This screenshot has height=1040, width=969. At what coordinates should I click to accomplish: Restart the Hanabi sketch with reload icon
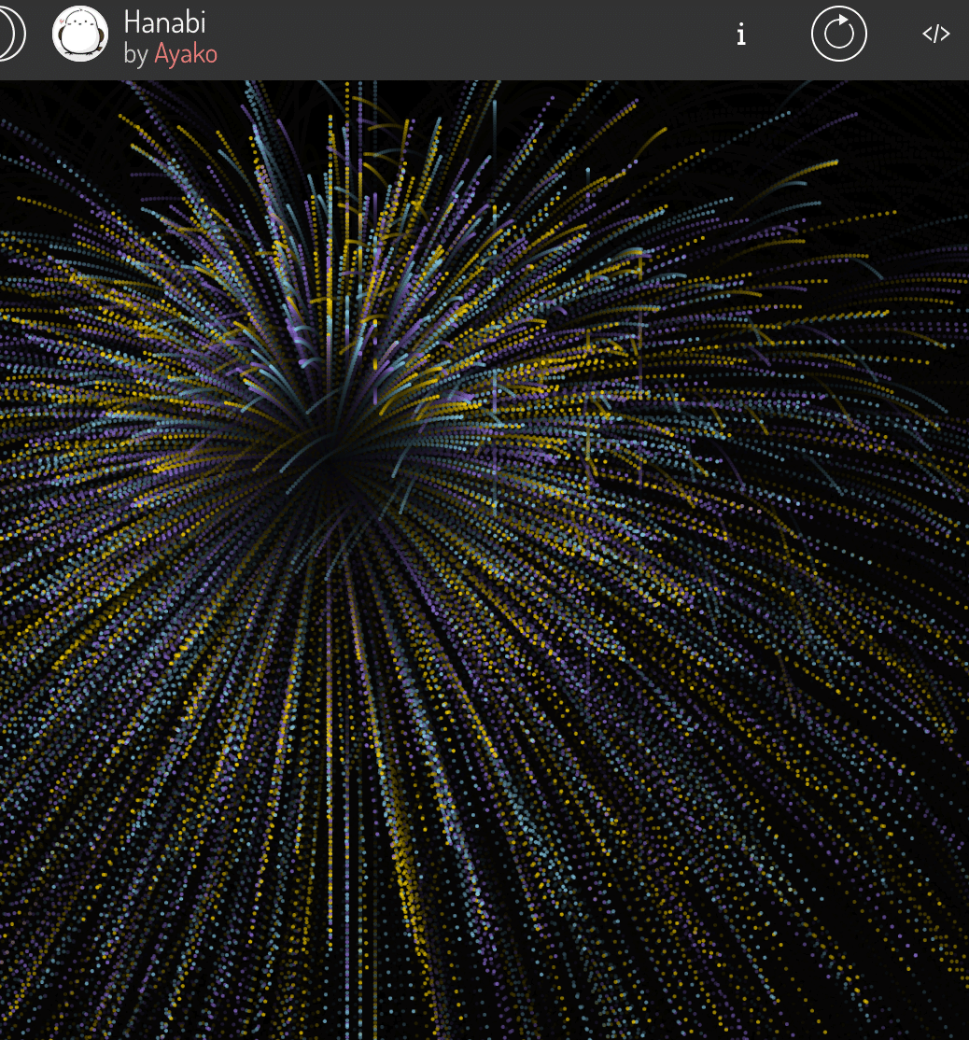(x=839, y=34)
